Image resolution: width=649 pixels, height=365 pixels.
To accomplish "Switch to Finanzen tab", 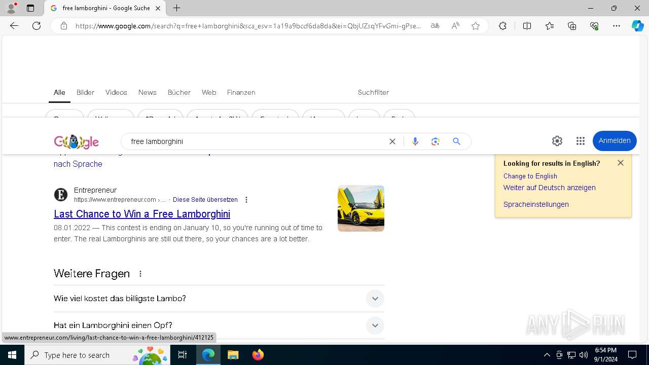I will [241, 92].
